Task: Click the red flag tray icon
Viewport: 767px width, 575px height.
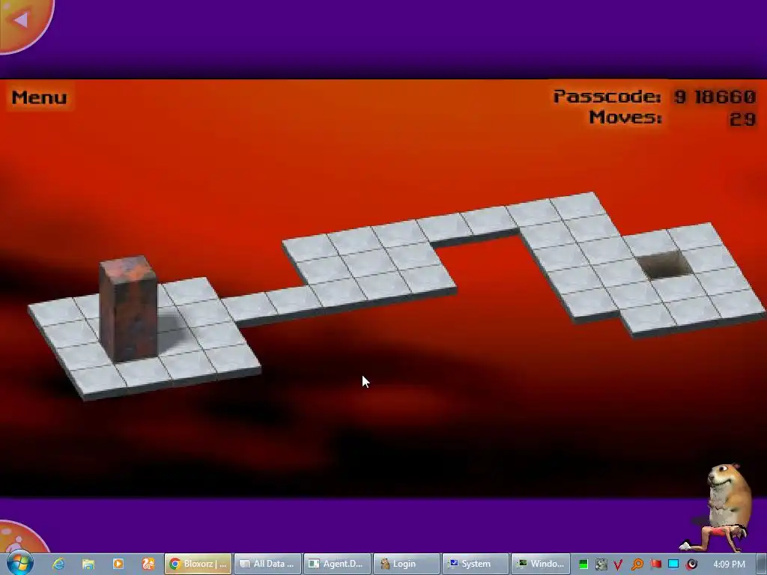Action: [x=655, y=565]
